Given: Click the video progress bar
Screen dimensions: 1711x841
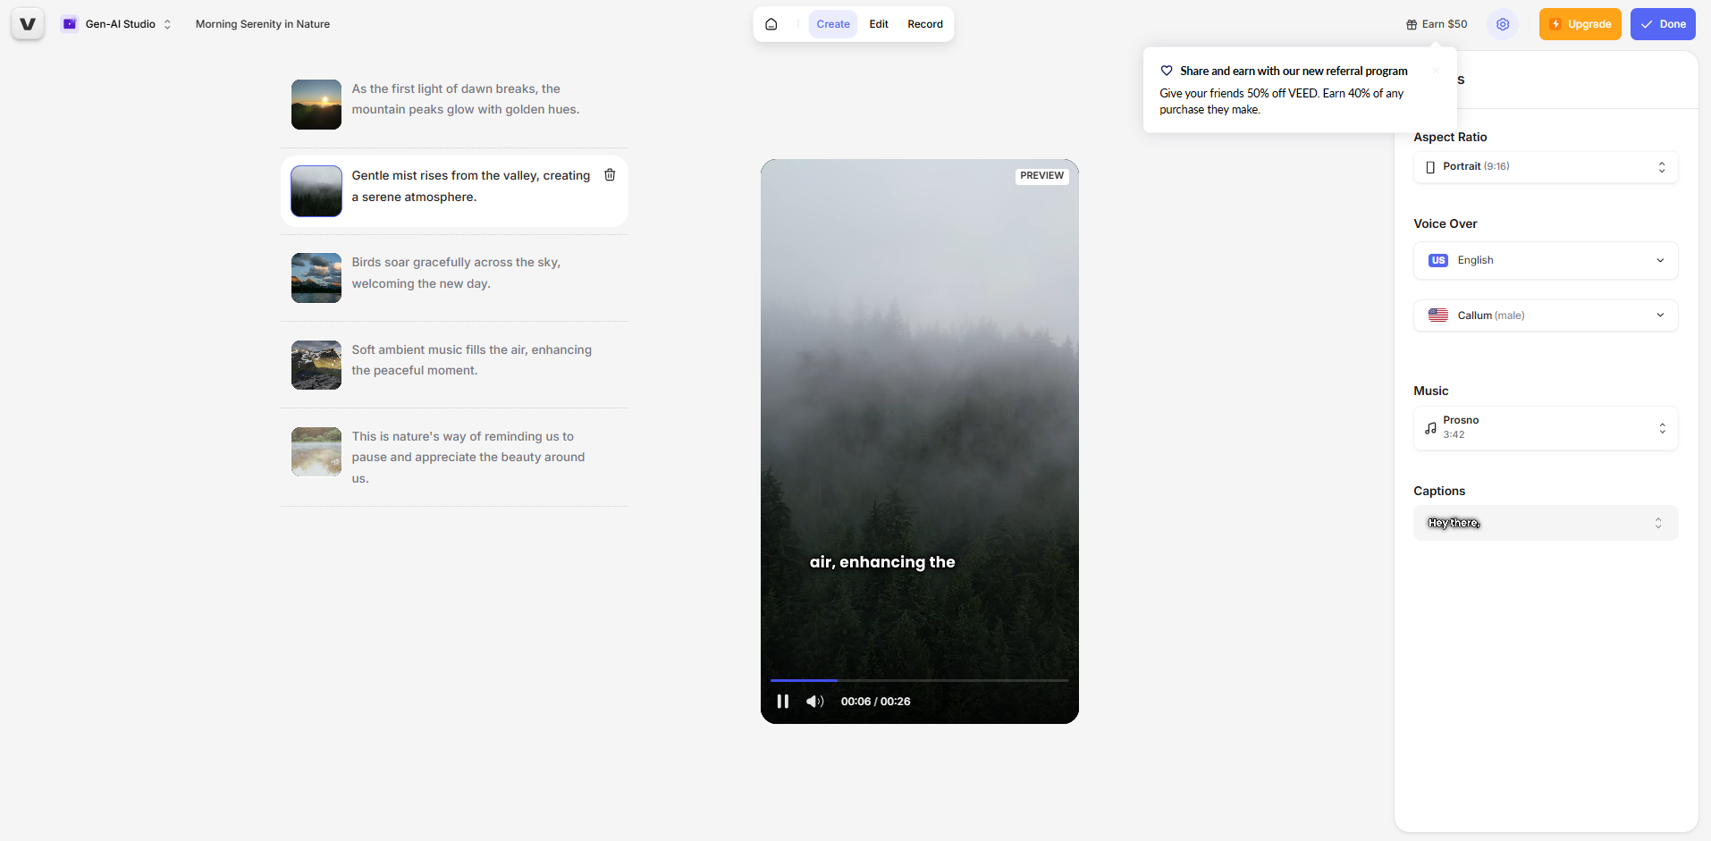Looking at the screenshot, I should (919, 680).
